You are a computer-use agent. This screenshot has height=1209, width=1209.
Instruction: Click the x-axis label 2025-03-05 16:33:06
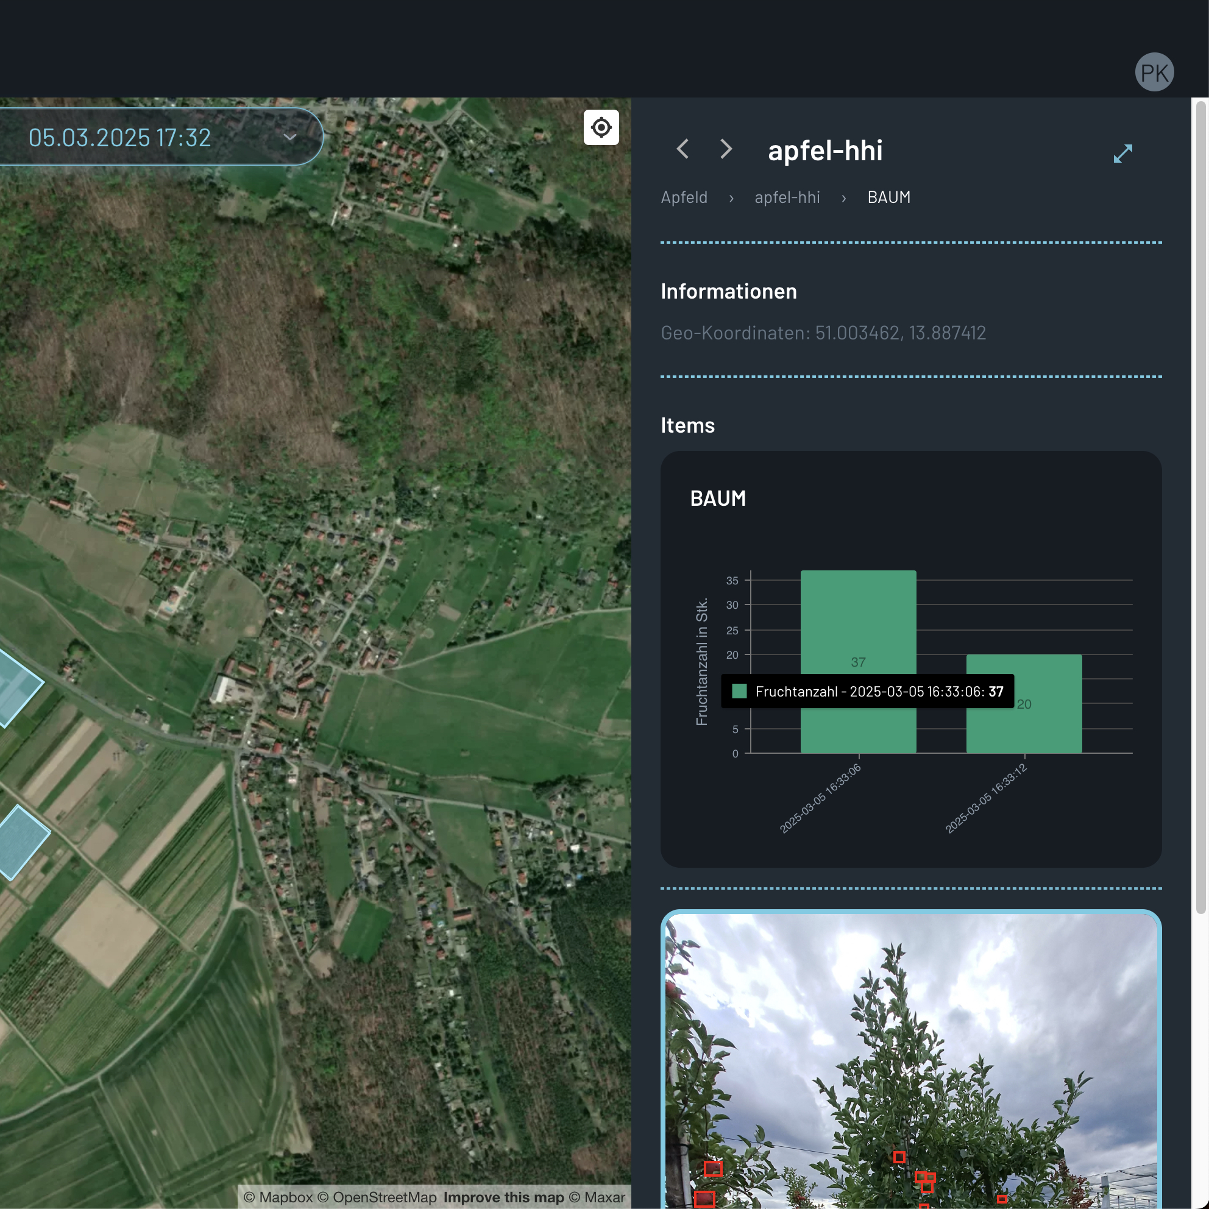[x=820, y=798]
